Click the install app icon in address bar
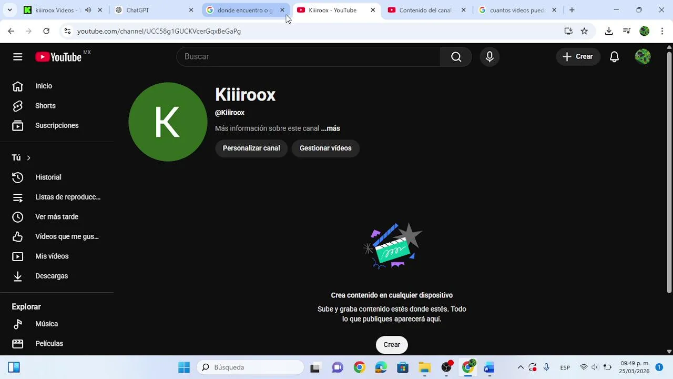This screenshot has height=379, width=673. pos(568,31)
